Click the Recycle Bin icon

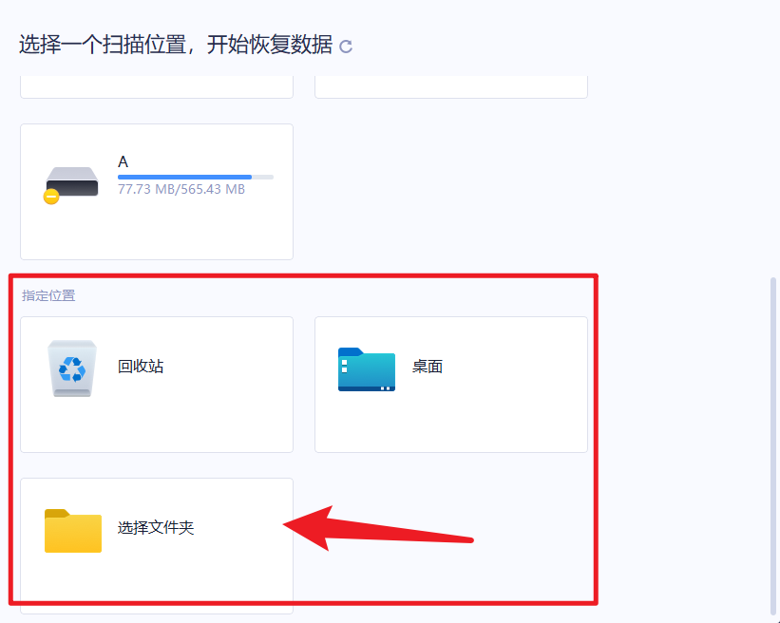[x=72, y=368]
